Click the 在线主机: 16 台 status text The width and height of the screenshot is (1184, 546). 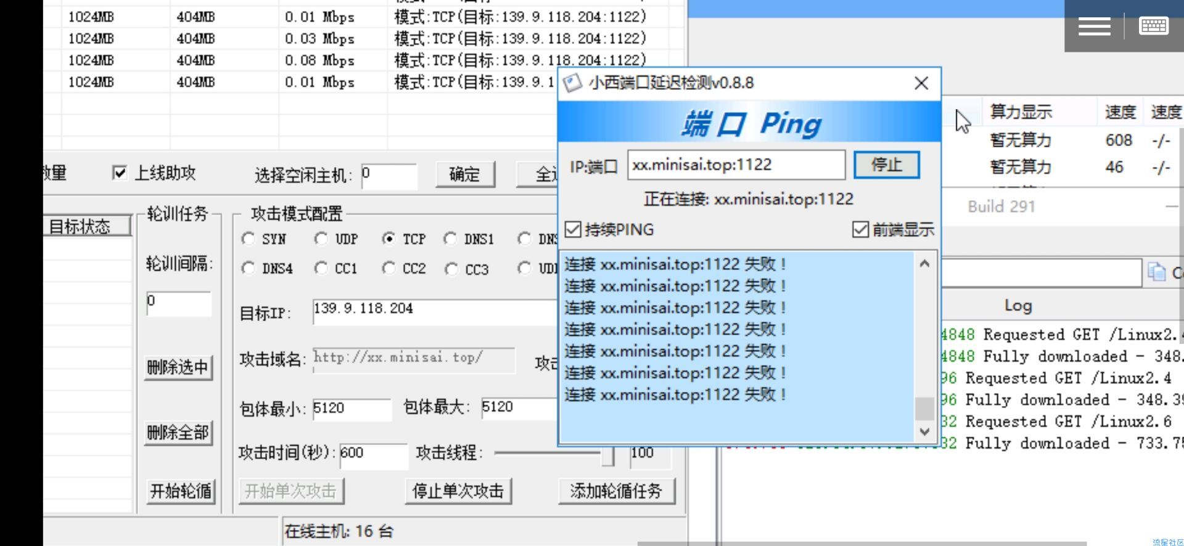(339, 531)
